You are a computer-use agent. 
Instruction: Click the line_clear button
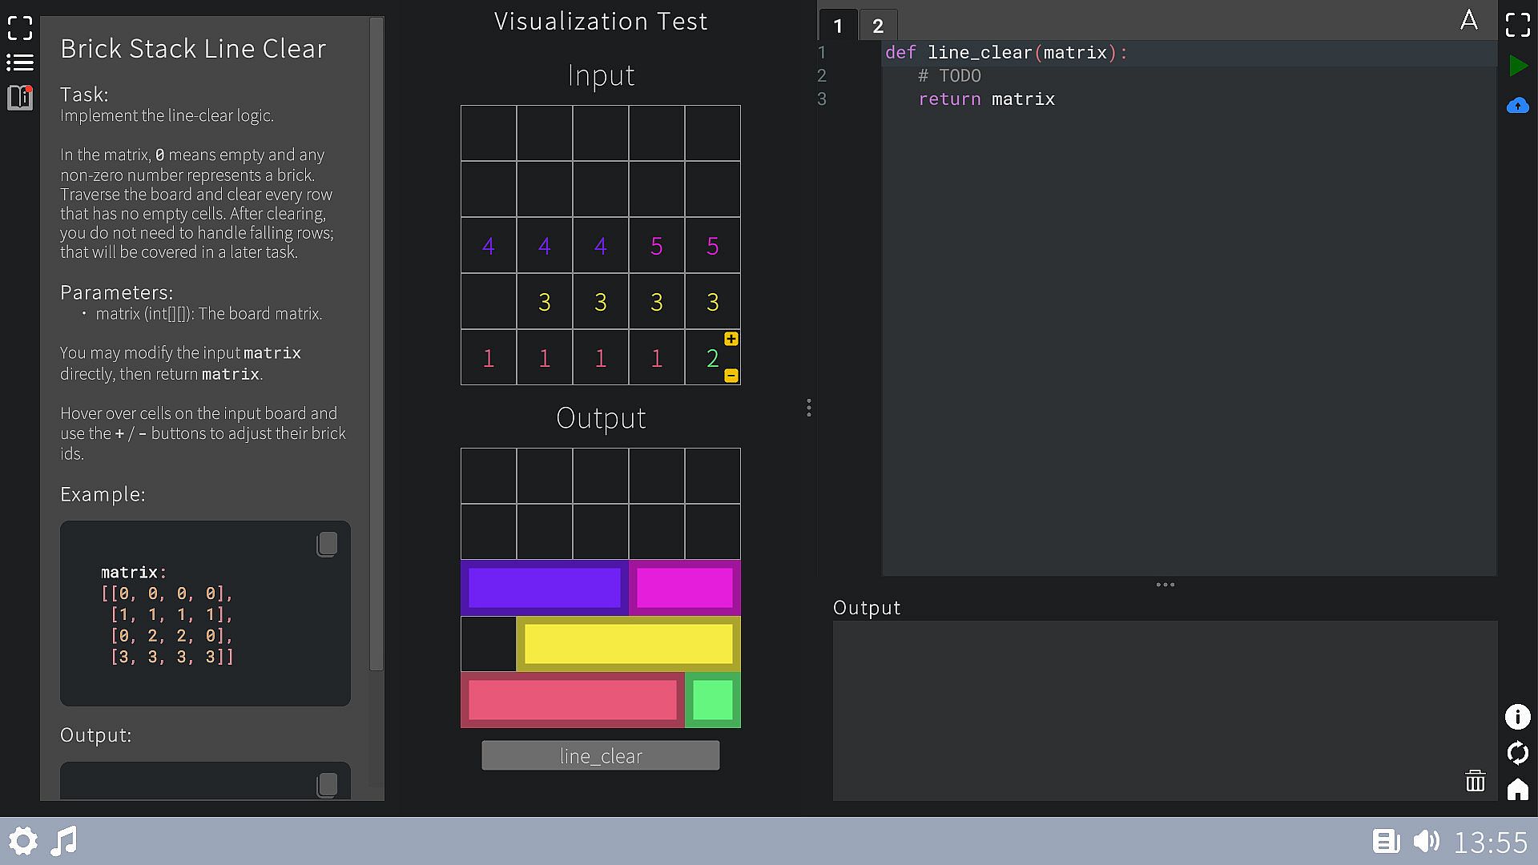click(601, 755)
